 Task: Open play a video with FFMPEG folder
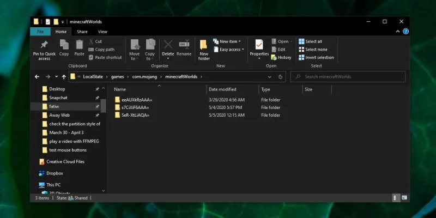(74, 141)
